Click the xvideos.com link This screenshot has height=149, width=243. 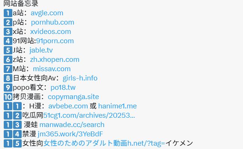50,32
